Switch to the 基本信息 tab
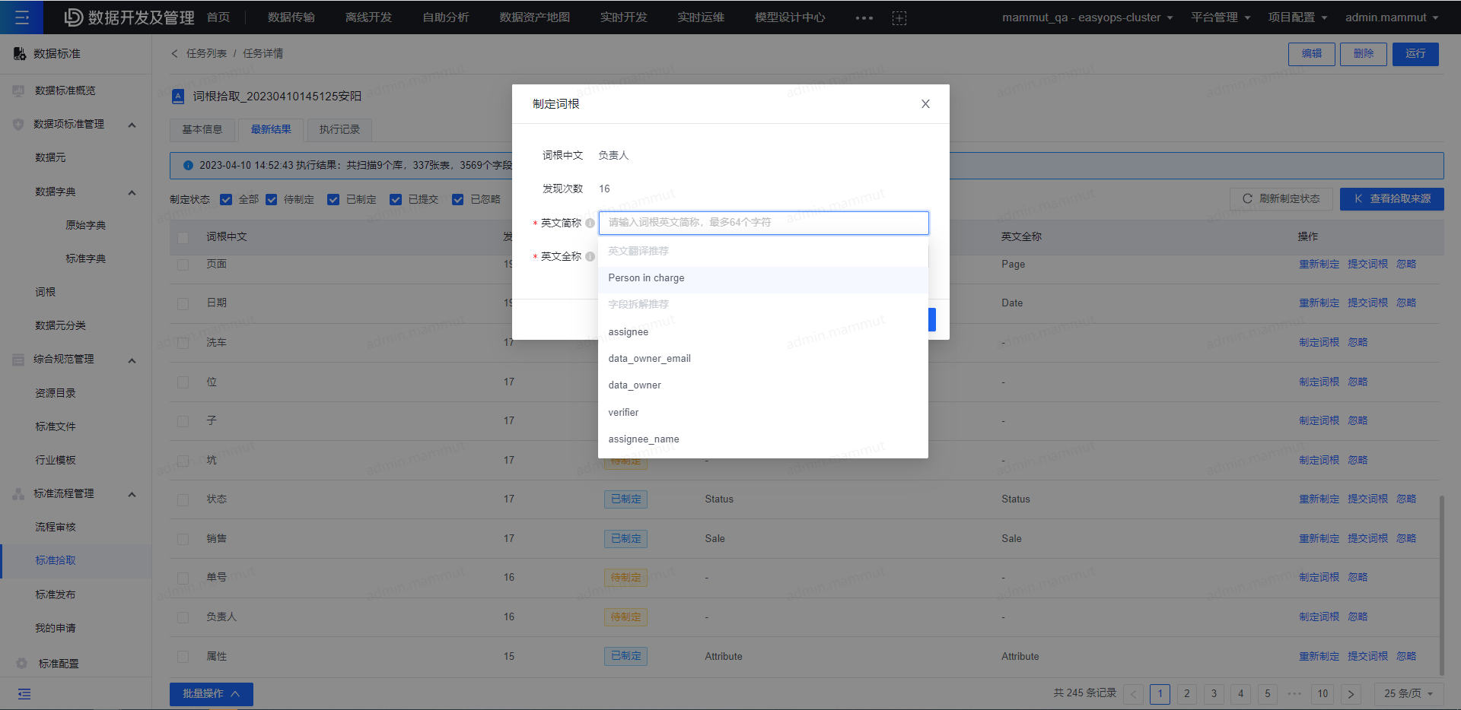Viewport: 1461px width, 710px height. tap(202, 129)
